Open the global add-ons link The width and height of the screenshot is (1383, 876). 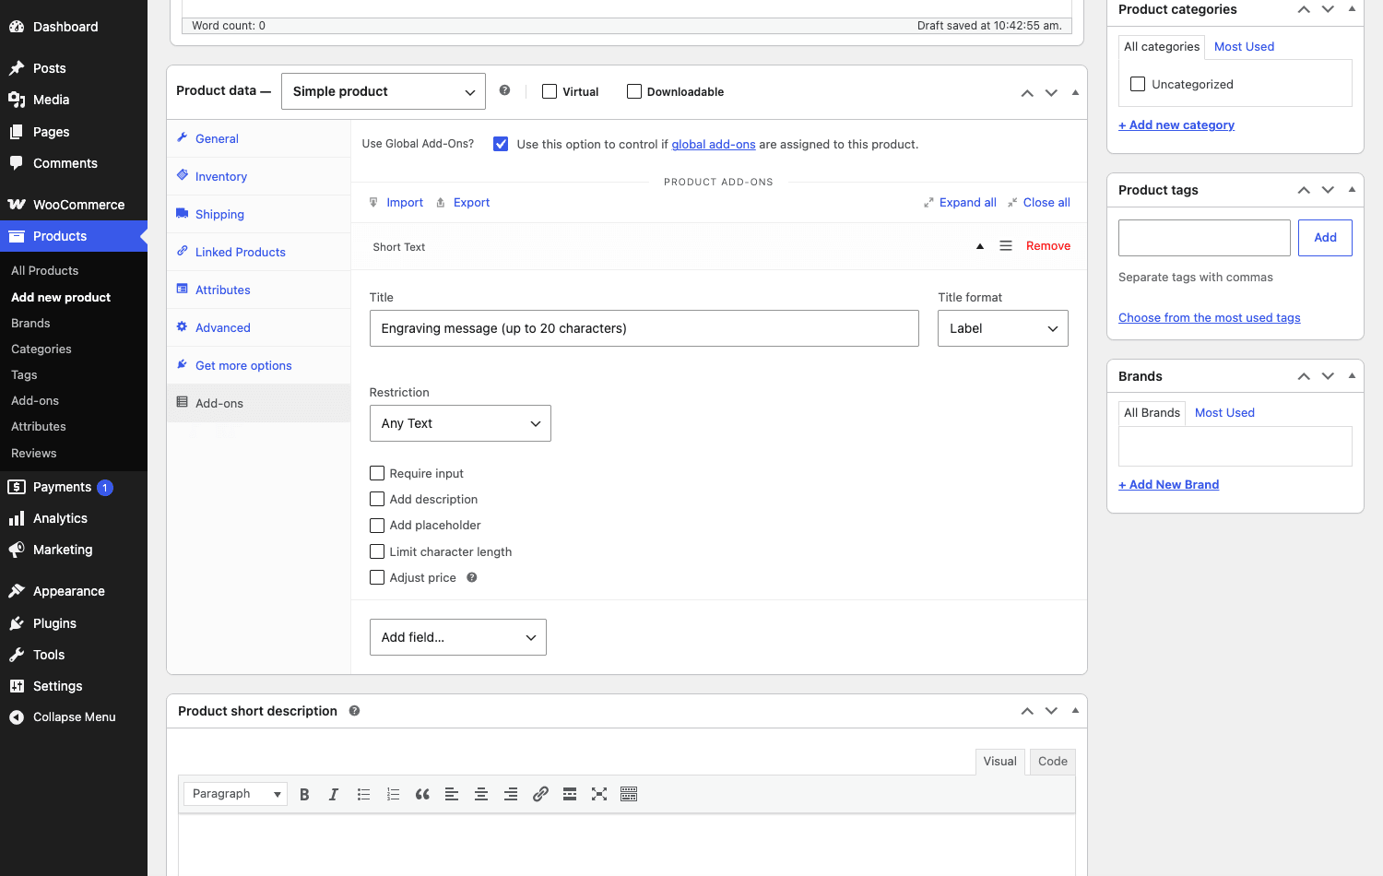pyautogui.click(x=714, y=144)
